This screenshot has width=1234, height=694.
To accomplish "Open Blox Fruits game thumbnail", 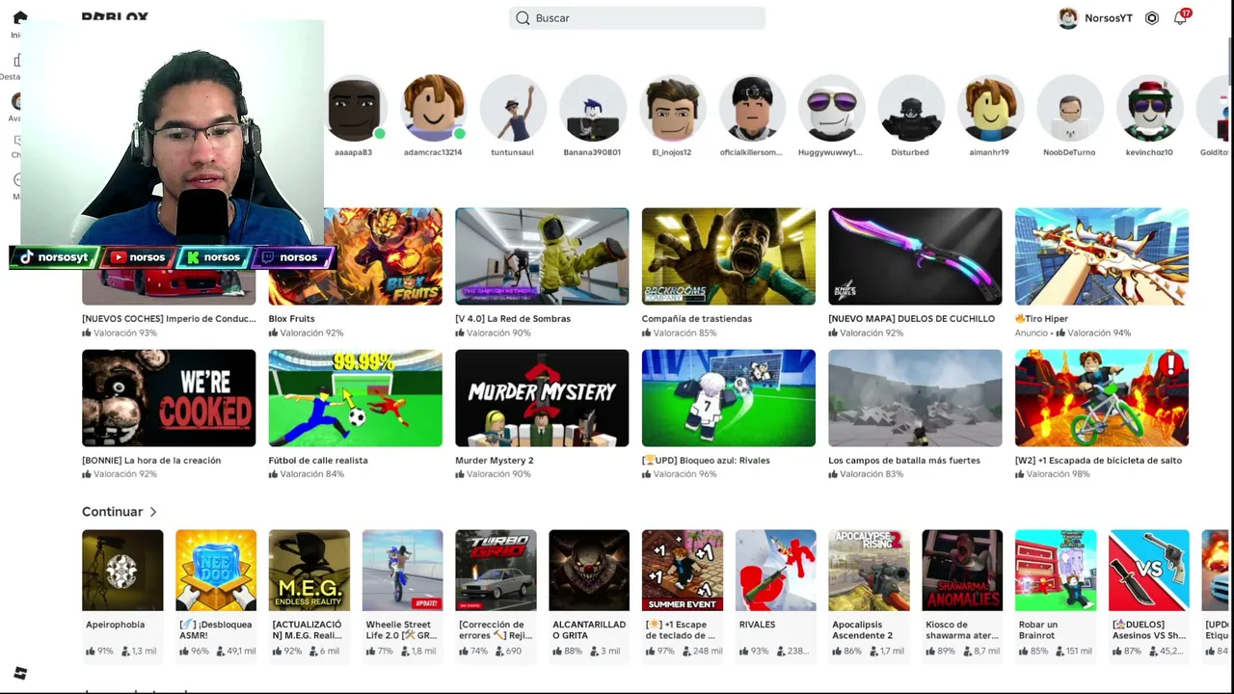I will pyautogui.click(x=356, y=256).
